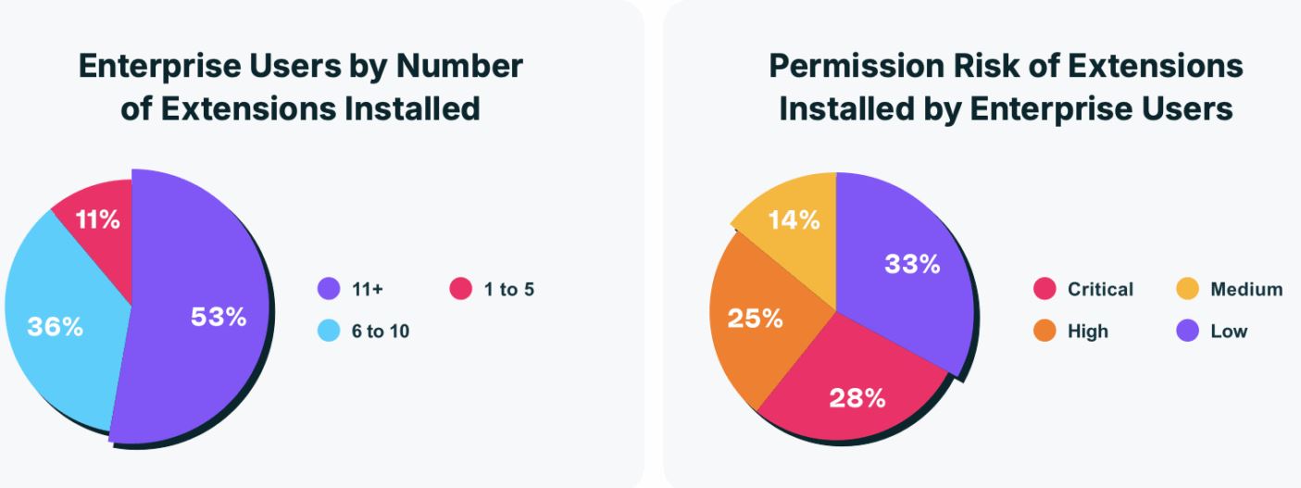Click the "Critical" legend label text
The width and height of the screenshot is (1301, 488).
coord(1100,290)
